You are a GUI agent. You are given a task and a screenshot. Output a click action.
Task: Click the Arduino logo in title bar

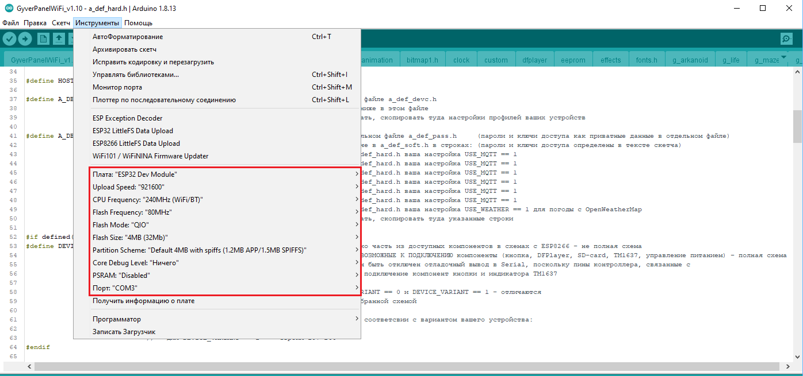coord(9,7)
